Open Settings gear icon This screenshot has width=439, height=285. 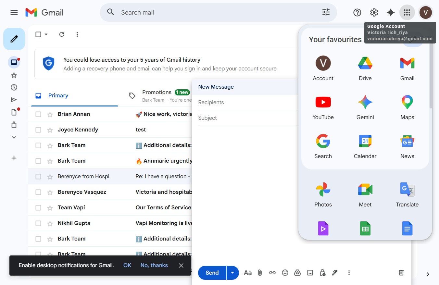(x=374, y=13)
